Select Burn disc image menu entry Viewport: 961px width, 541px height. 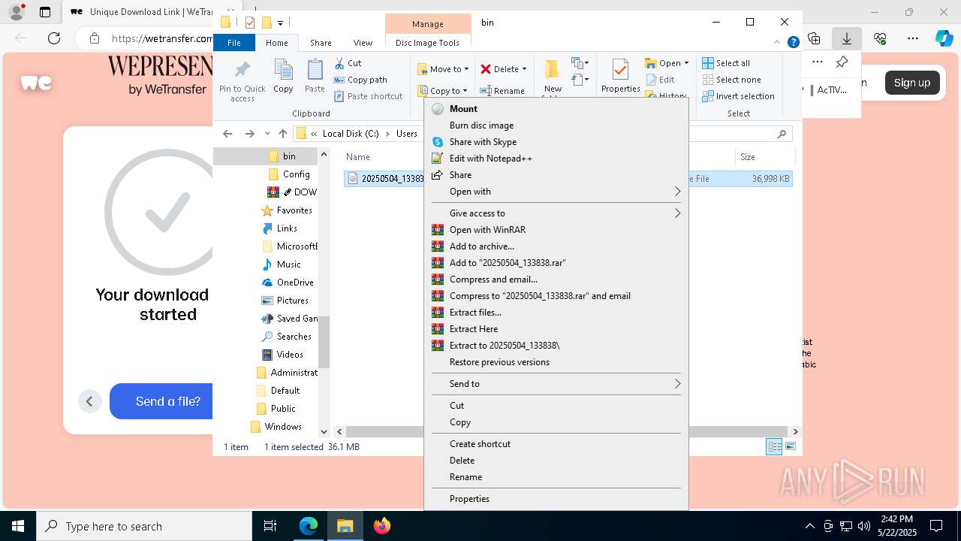[556, 125]
